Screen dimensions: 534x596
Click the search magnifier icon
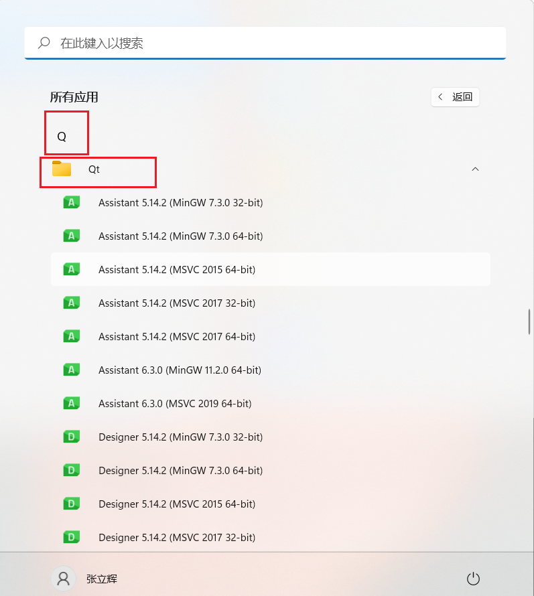click(x=44, y=44)
